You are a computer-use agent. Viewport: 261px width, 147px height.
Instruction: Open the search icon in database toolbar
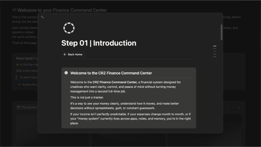click(x=238, y=108)
